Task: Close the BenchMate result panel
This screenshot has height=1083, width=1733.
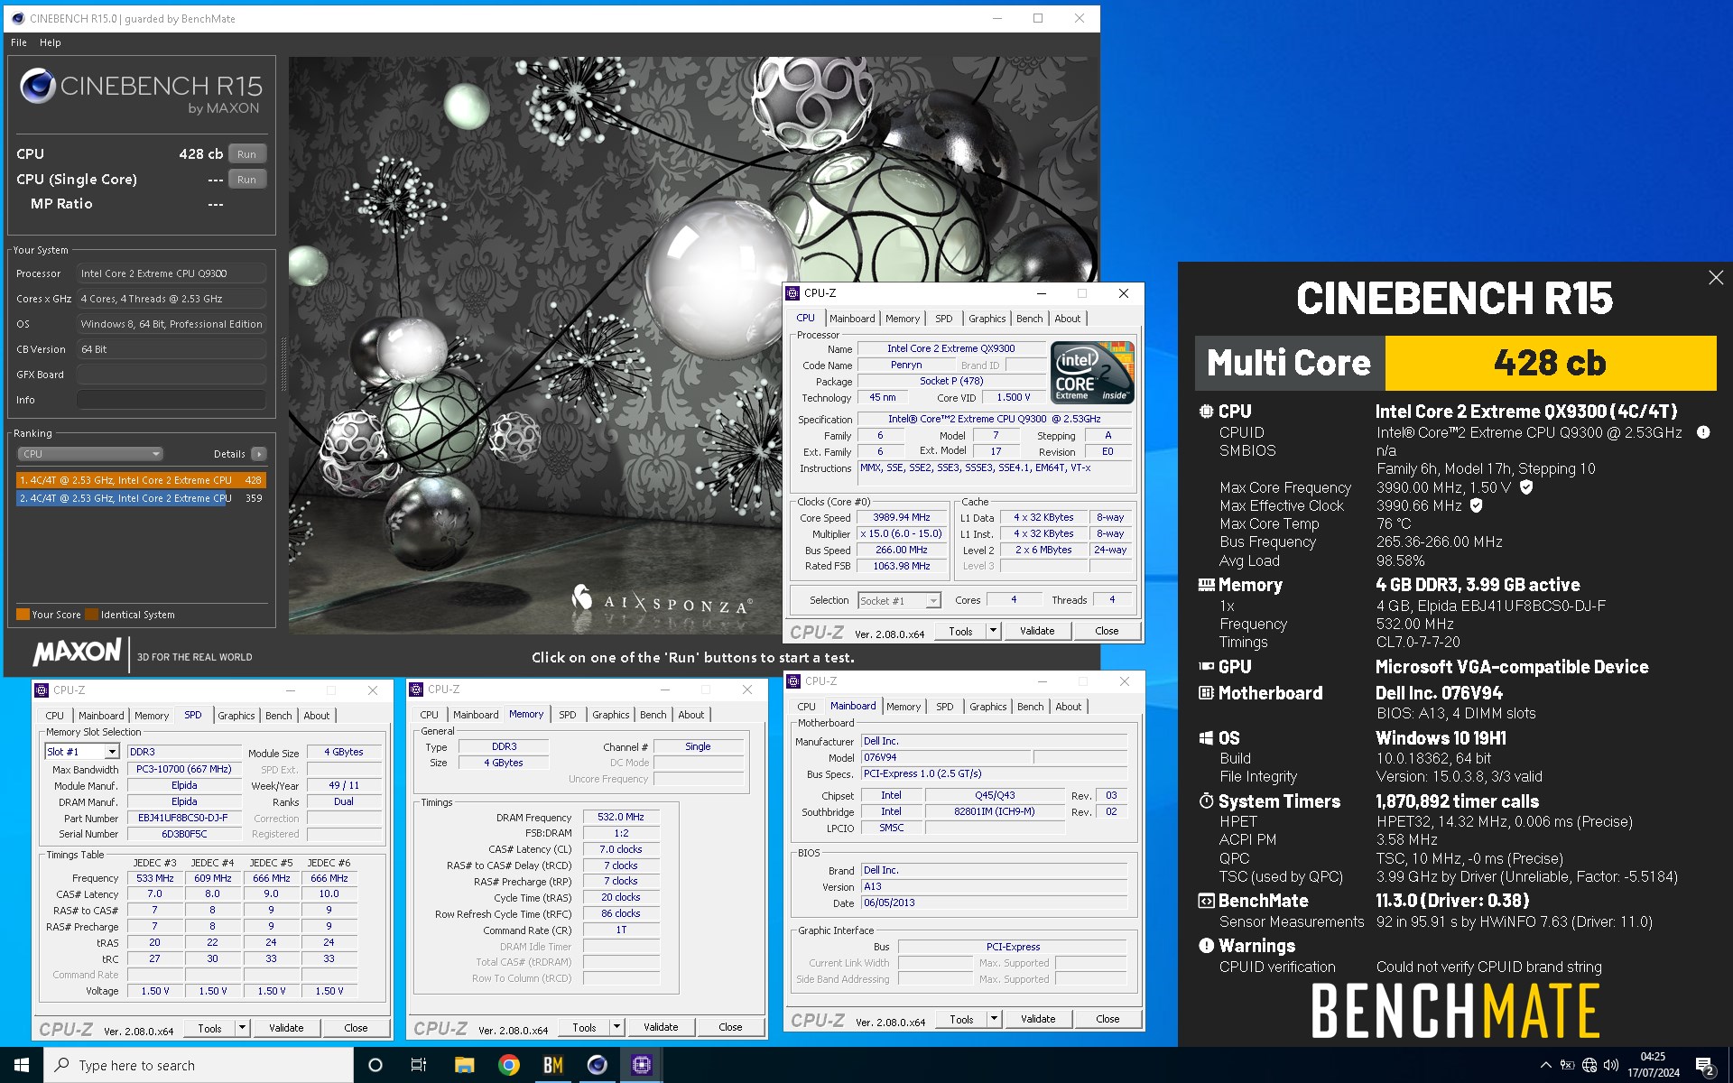Action: pyautogui.click(x=1715, y=278)
